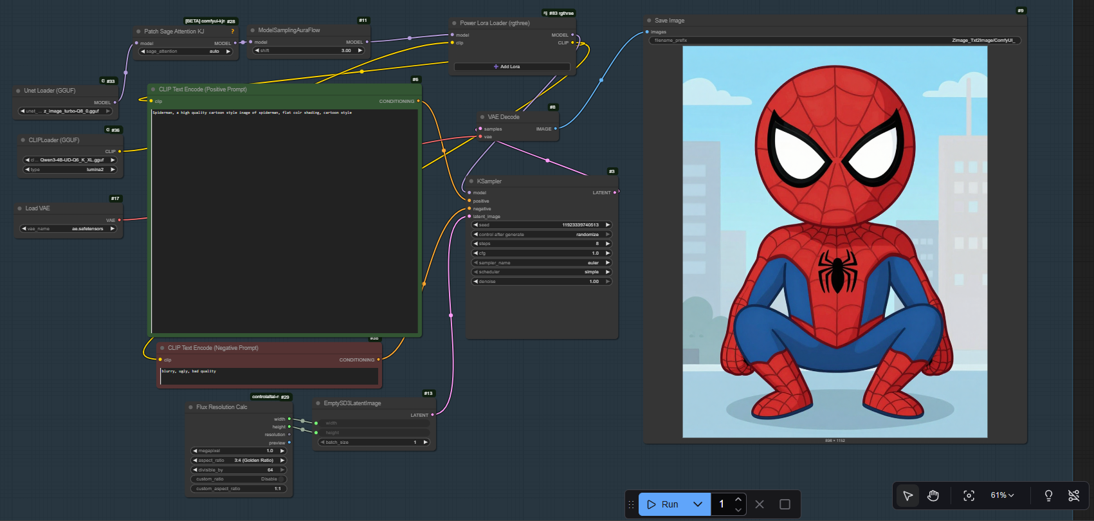Click the CLIPLoader (GGUF) node title
The image size is (1094, 521).
[54, 140]
